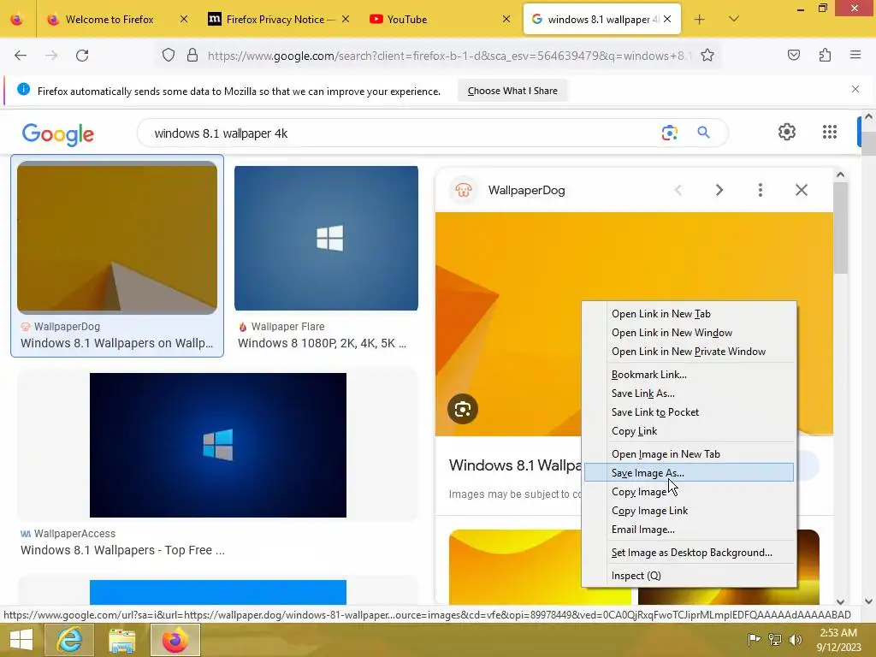Click the preview panel vertical scrollbar thumb
This screenshot has width=876, height=657.
pyautogui.click(x=840, y=228)
